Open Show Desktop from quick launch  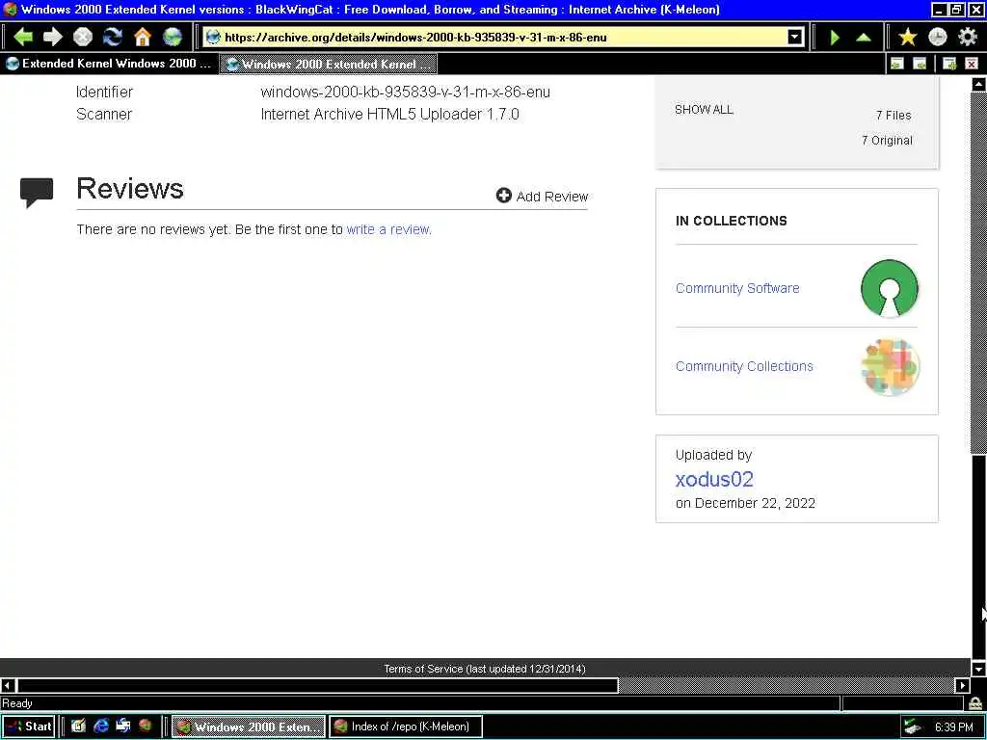(x=78, y=727)
